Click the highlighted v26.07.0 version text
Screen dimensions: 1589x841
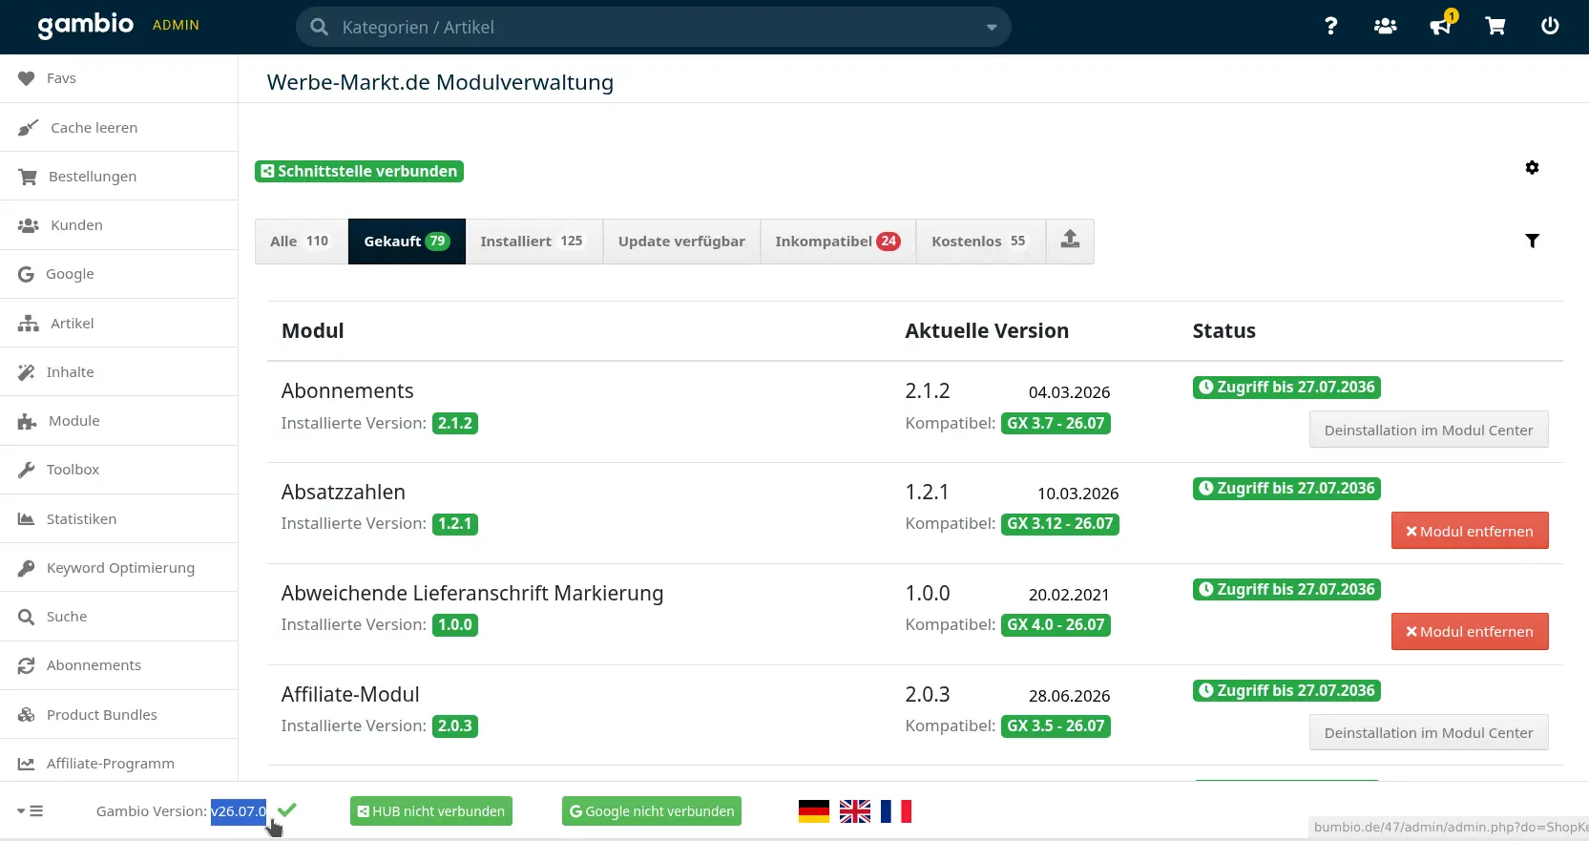pos(239,811)
